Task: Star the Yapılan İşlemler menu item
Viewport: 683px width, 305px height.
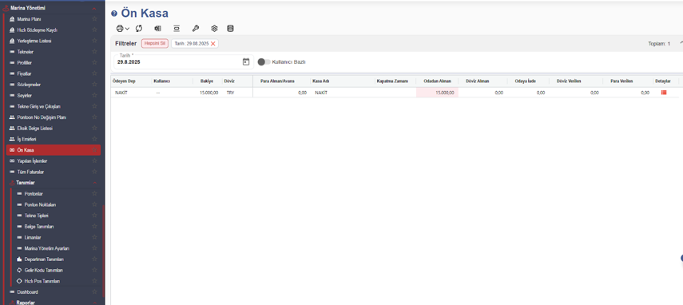Action: [94, 161]
